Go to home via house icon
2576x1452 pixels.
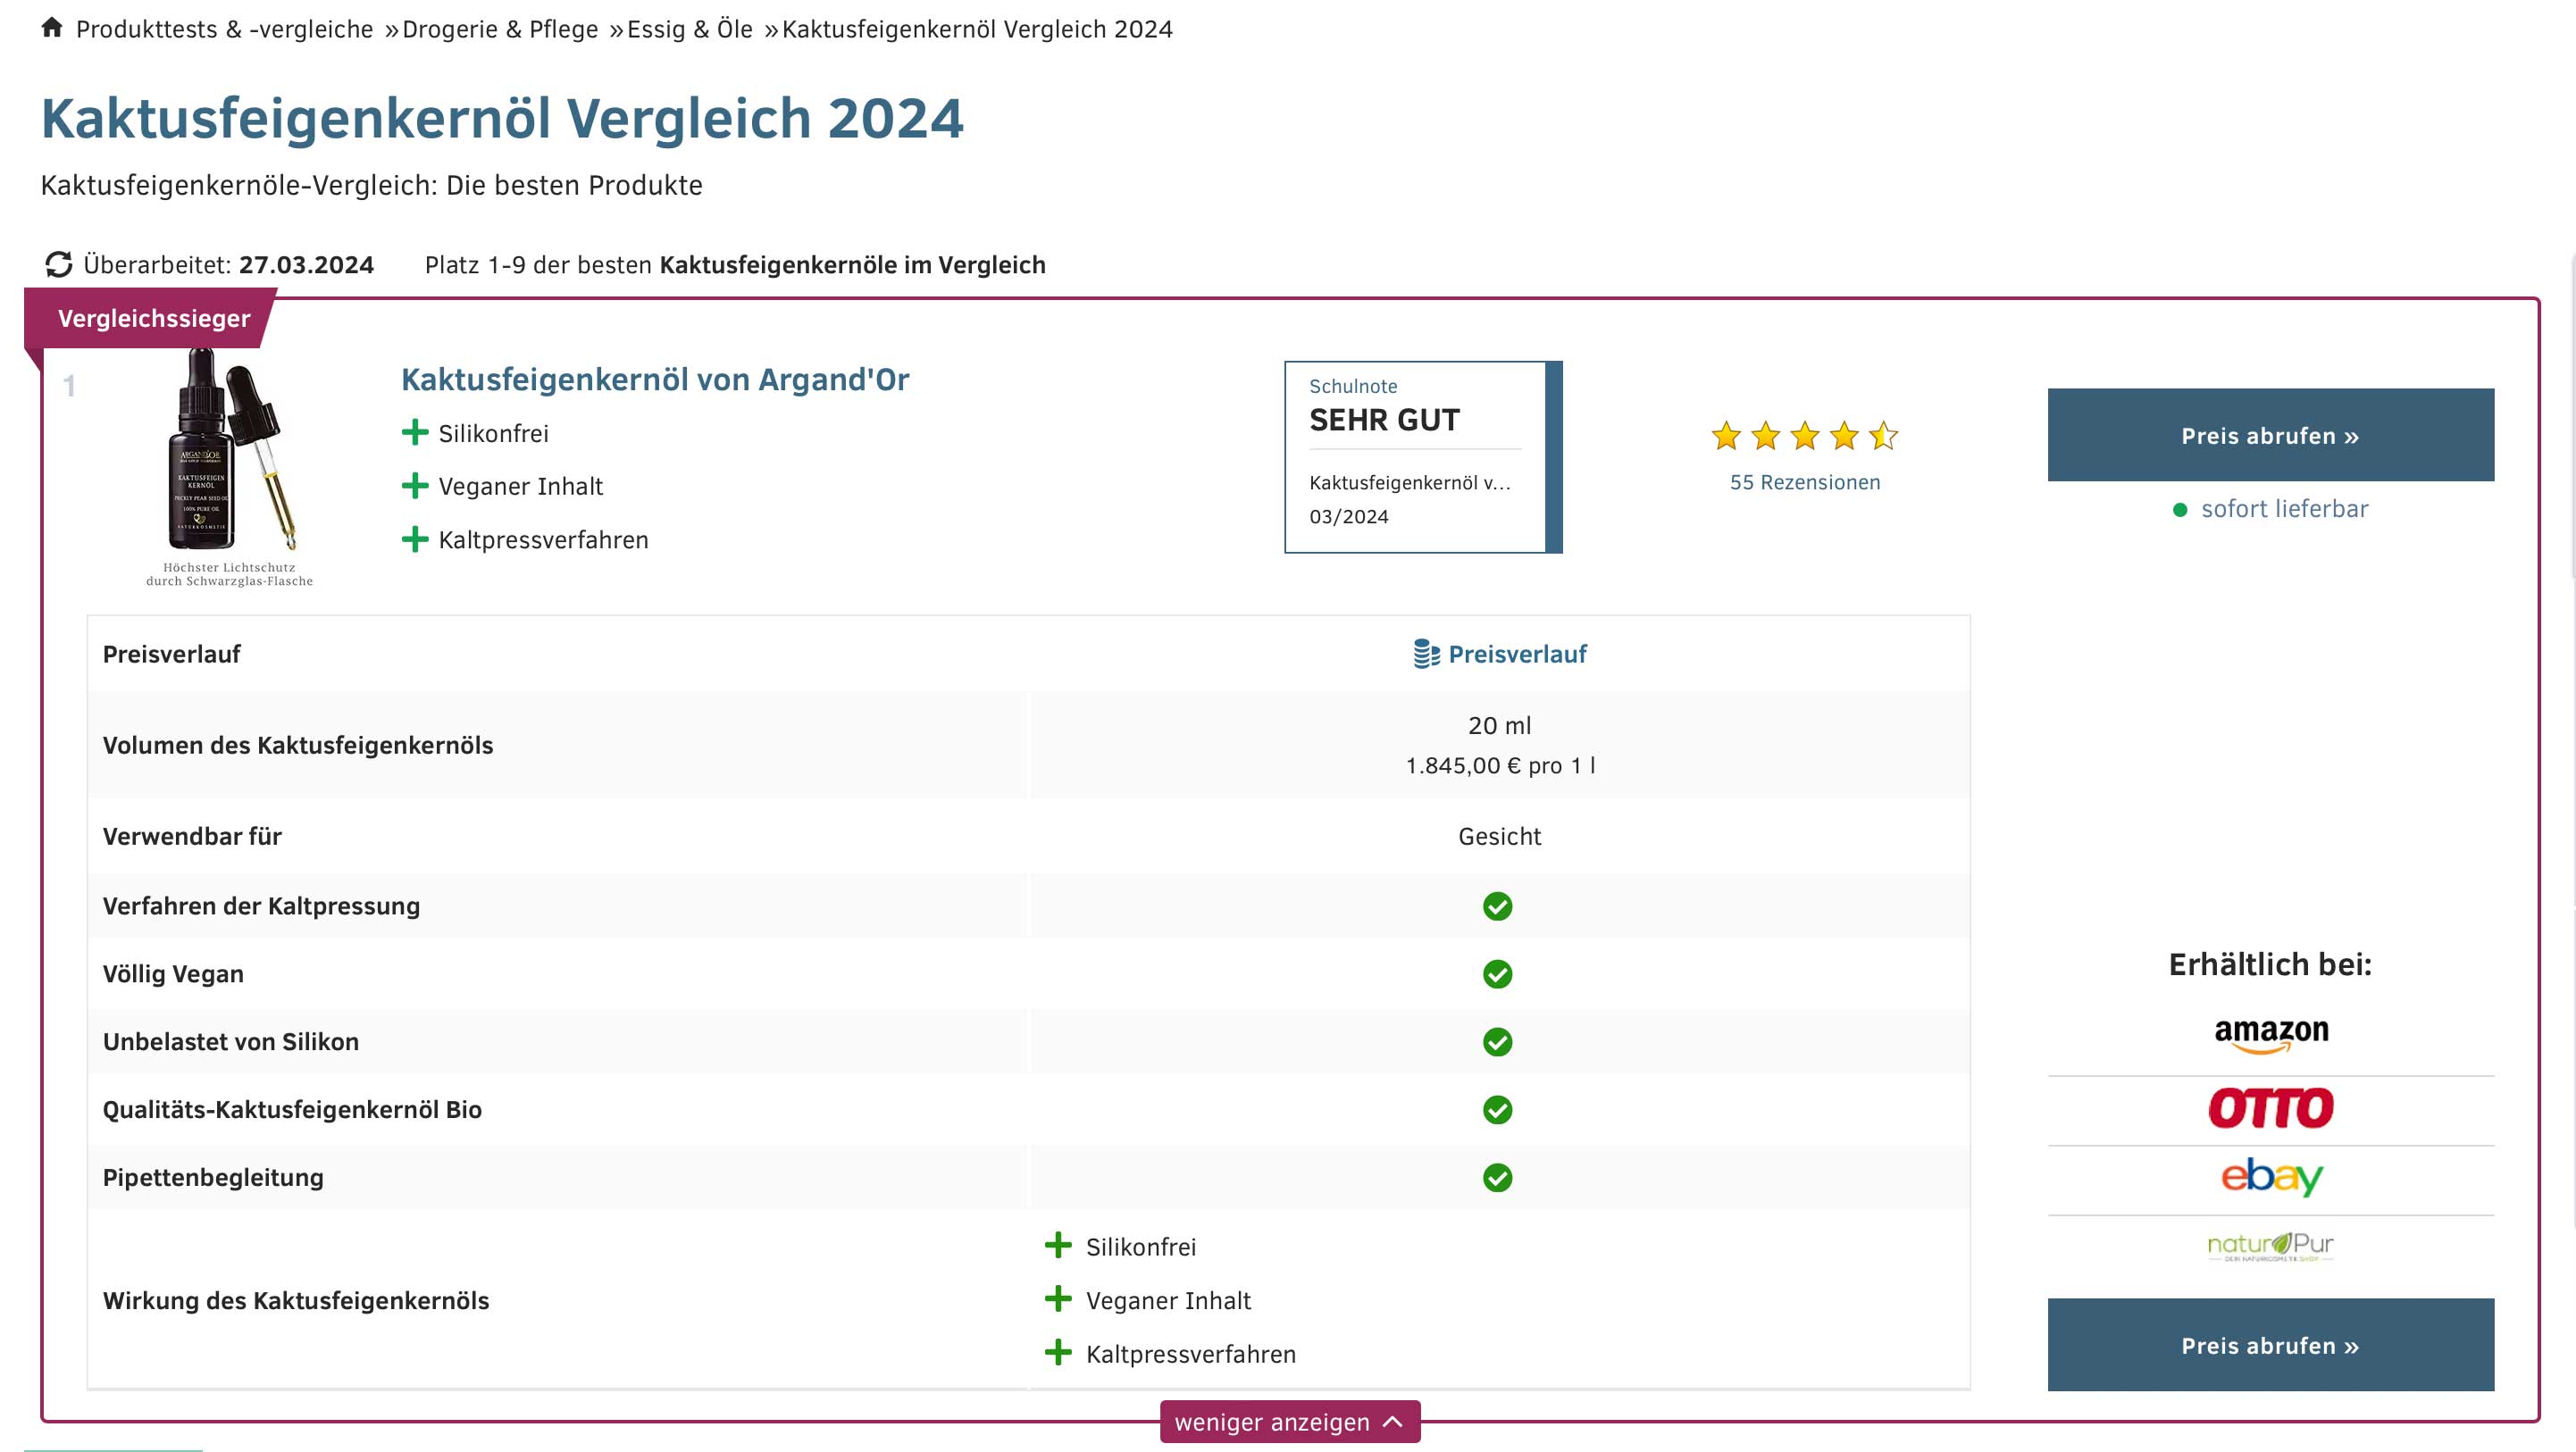pyautogui.click(x=52, y=27)
